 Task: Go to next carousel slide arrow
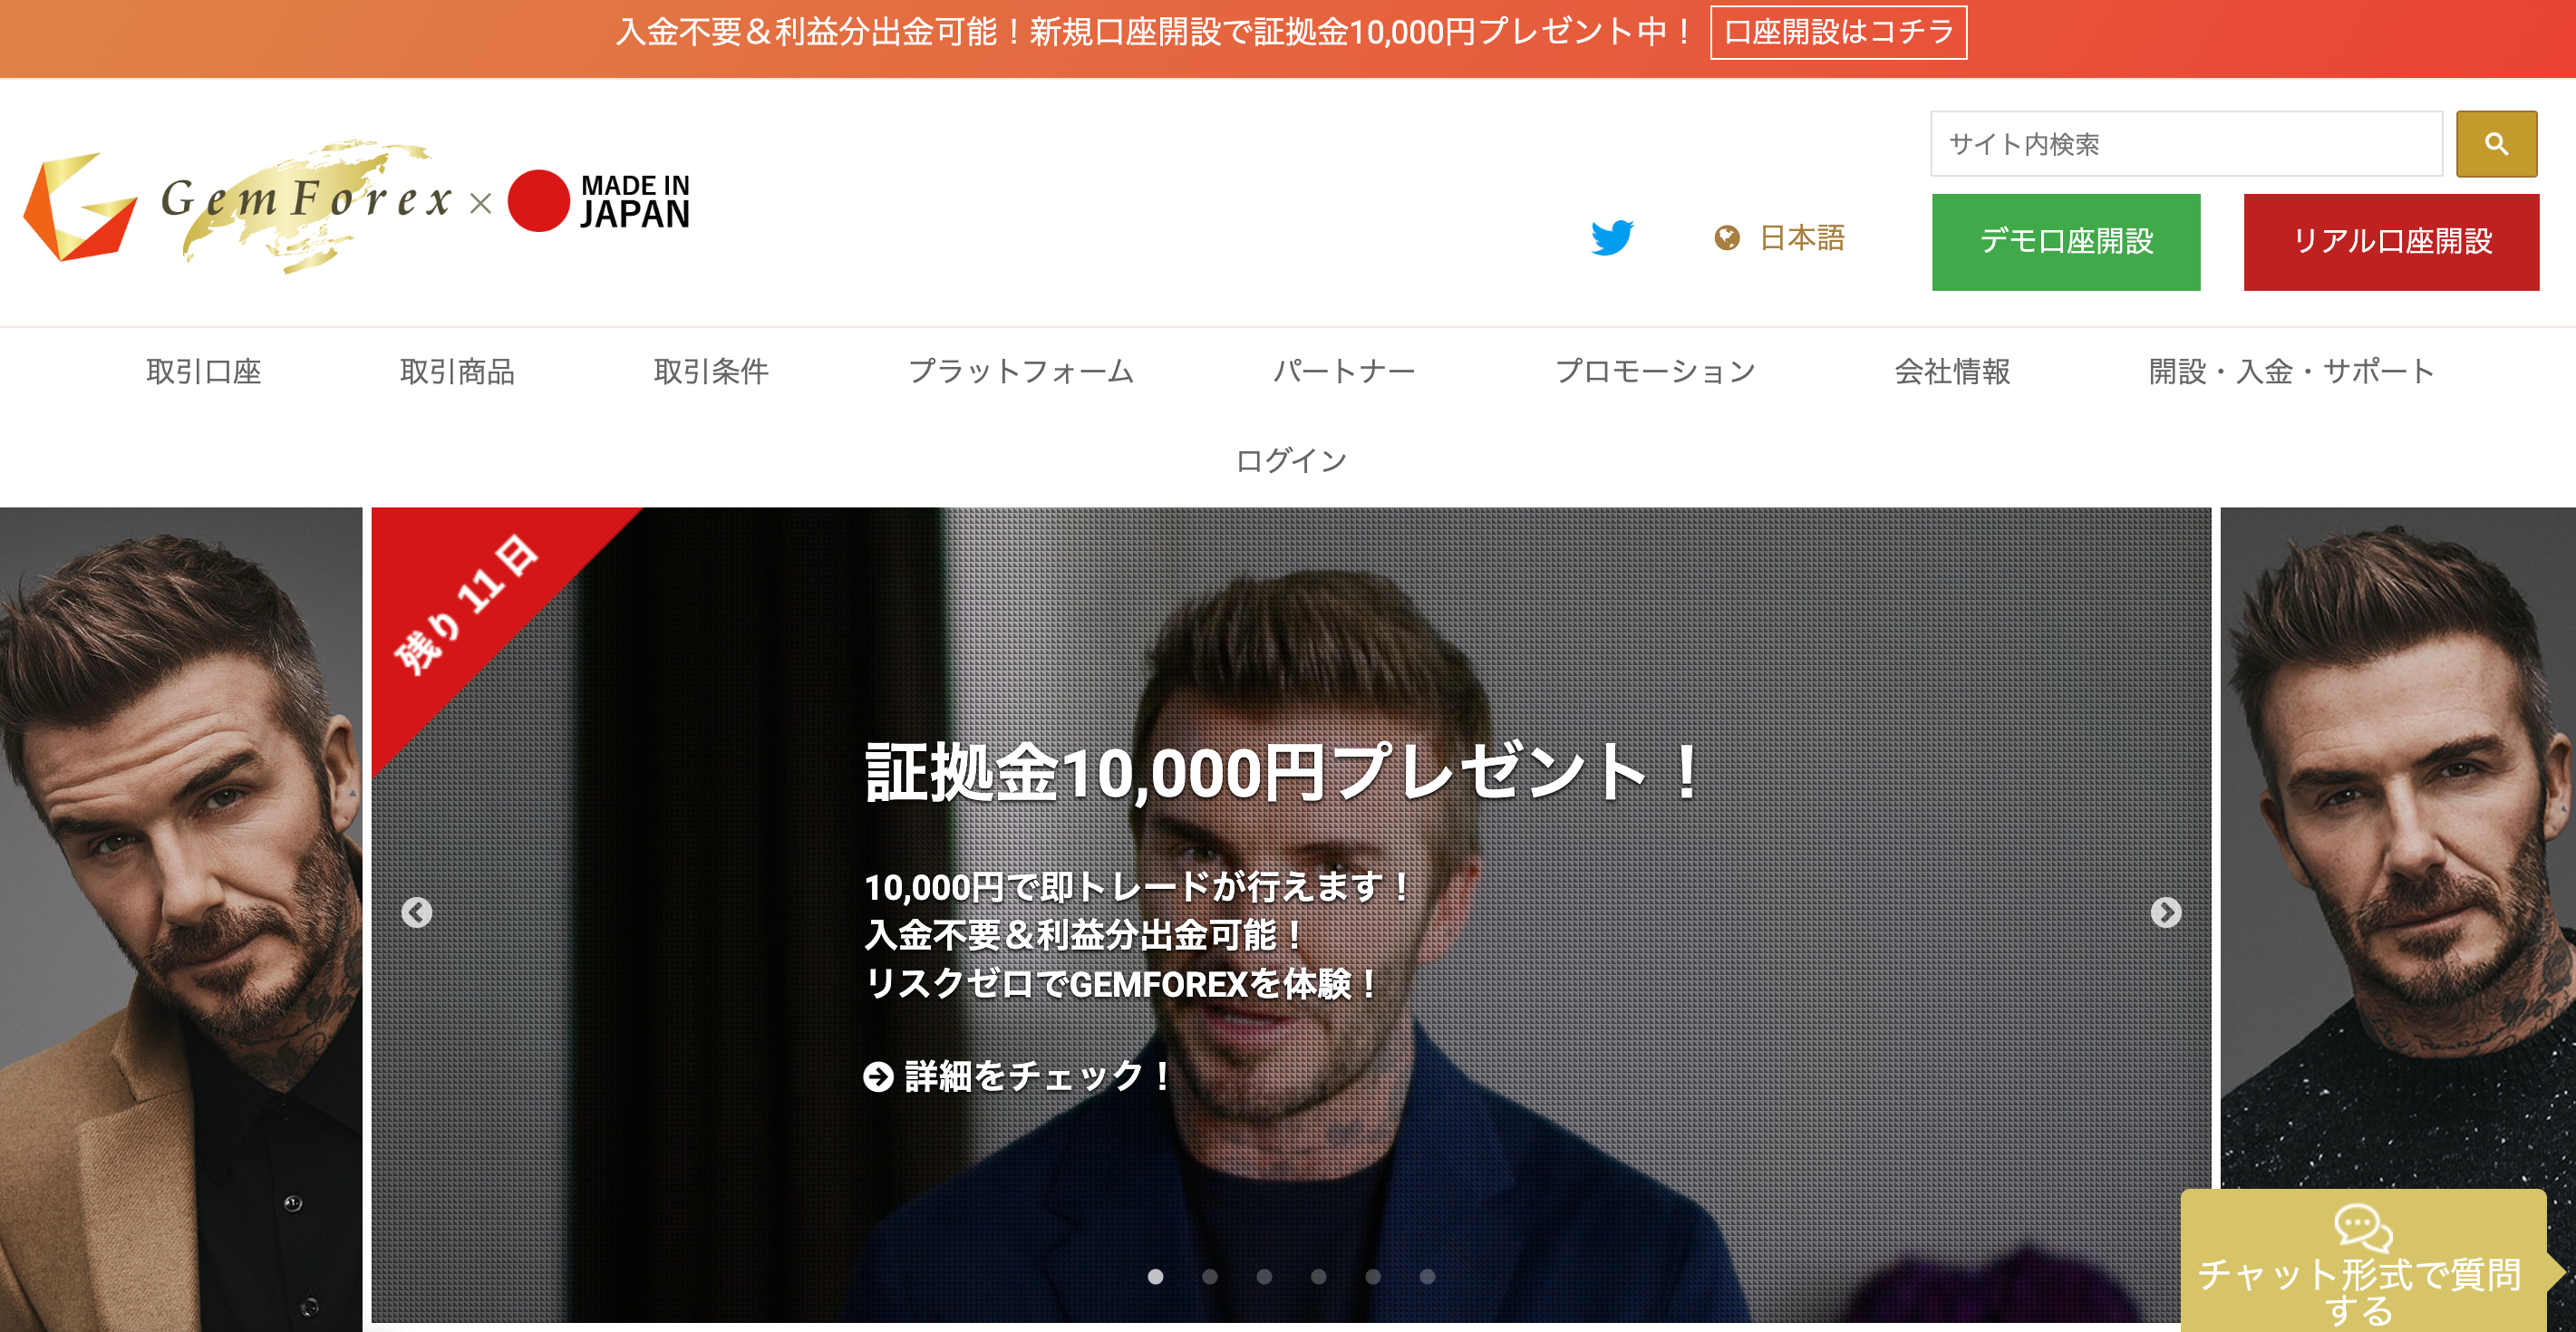tap(2166, 912)
